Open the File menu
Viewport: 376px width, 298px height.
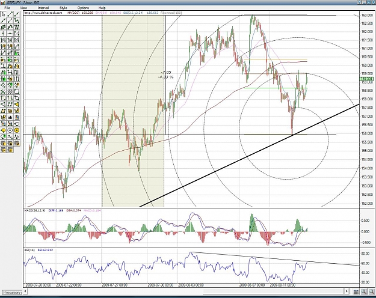tap(7, 8)
